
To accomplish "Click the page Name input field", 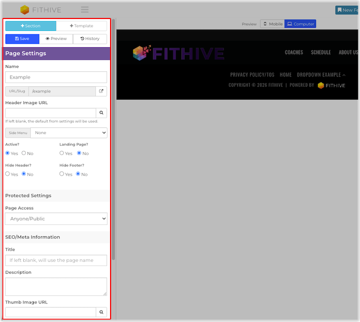I will [56, 77].
